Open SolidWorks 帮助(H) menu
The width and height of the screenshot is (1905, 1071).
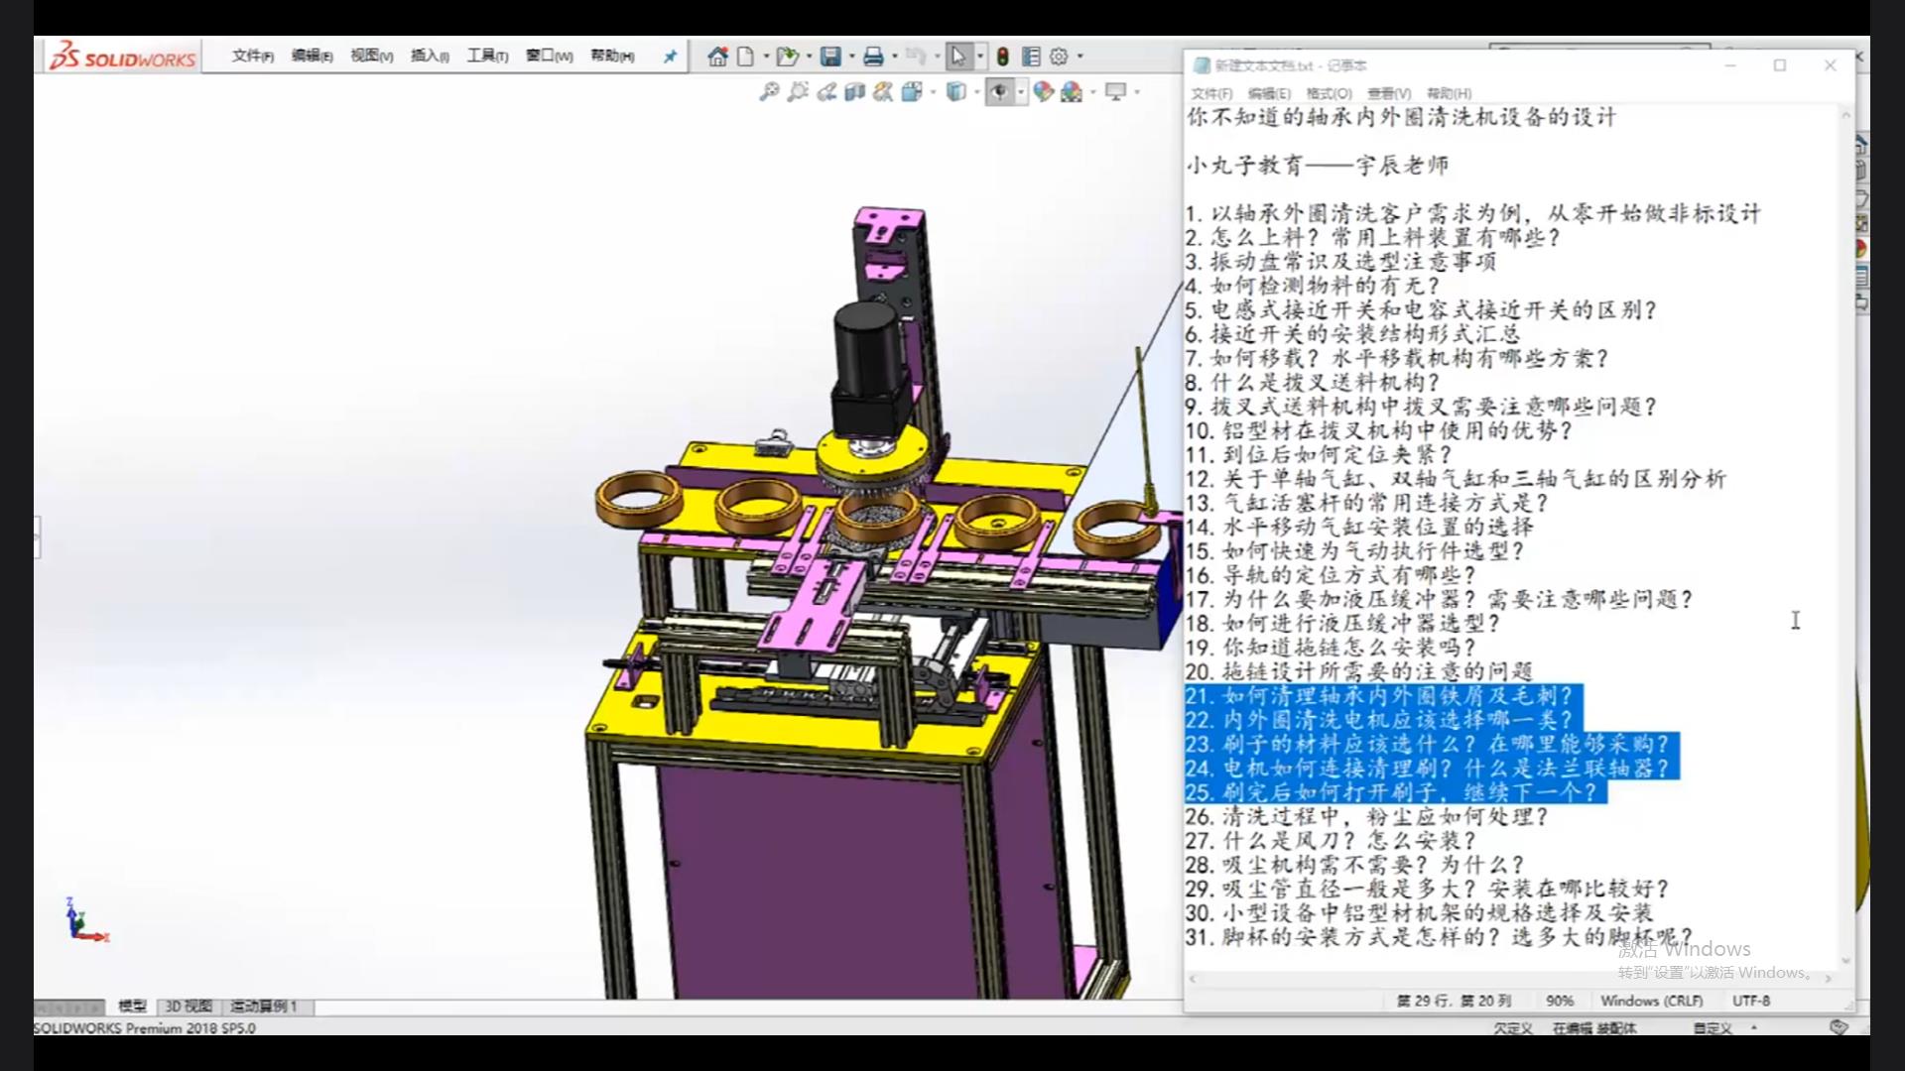[612, 57]
